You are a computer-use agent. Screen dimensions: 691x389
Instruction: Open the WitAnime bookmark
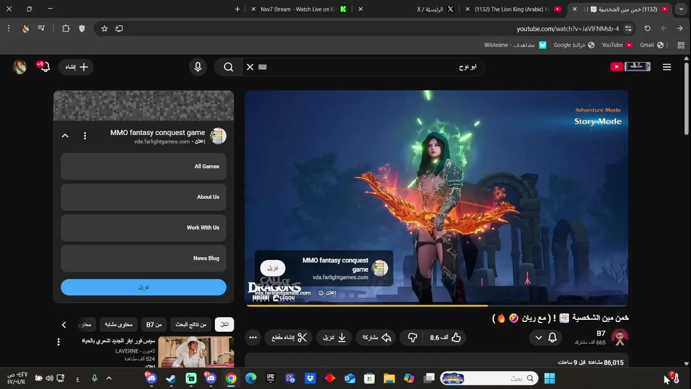point(516,45)
